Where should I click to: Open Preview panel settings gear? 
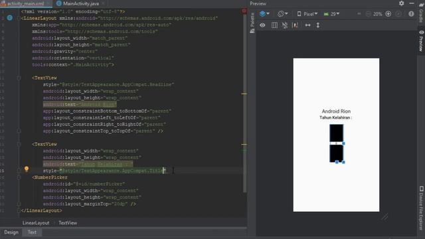[x=401, y=3]
